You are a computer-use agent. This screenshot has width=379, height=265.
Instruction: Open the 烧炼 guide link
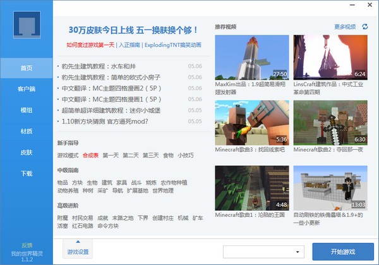(x=151, y=183)
